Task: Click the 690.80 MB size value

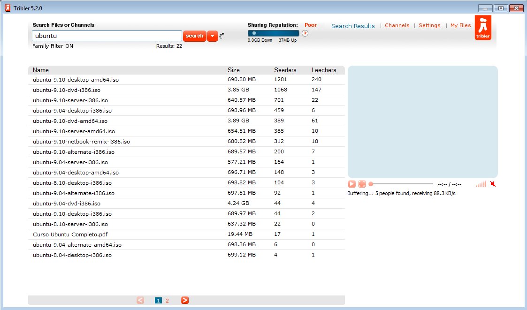Action: tap(242, 79)
